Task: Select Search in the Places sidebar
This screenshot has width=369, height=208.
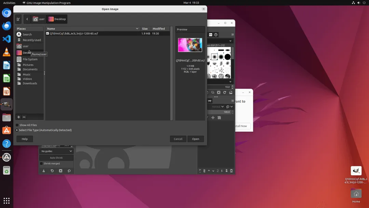Action: coord(30,34)
